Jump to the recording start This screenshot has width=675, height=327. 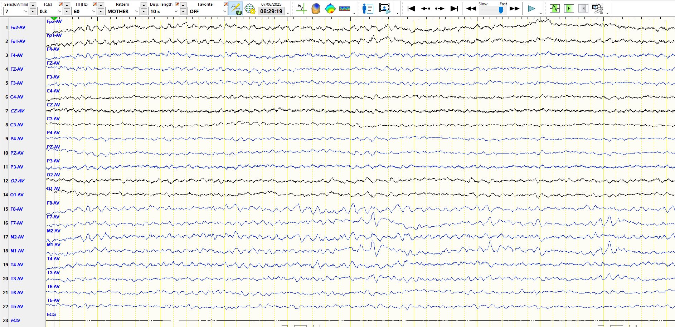411,9
